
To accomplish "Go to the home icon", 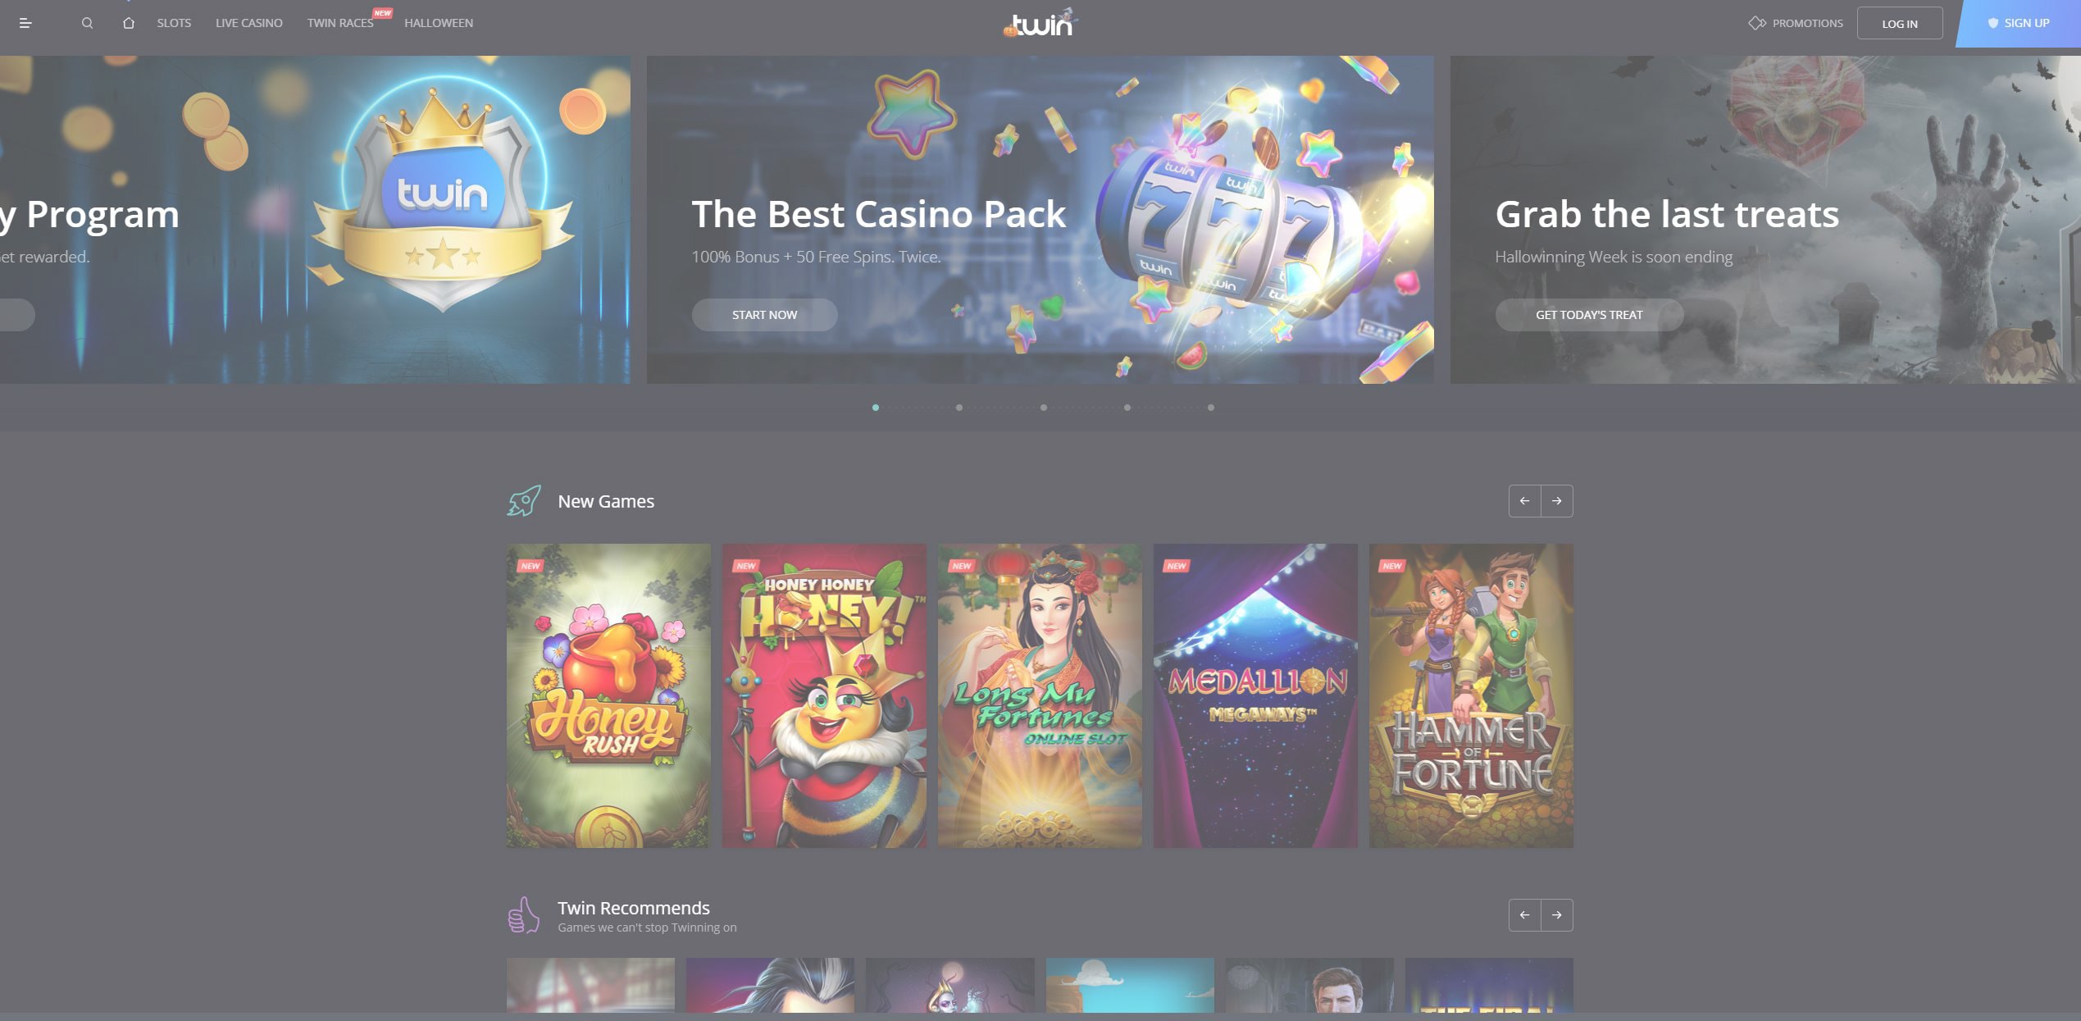I will pyautogui.click(x=128, y=23).
